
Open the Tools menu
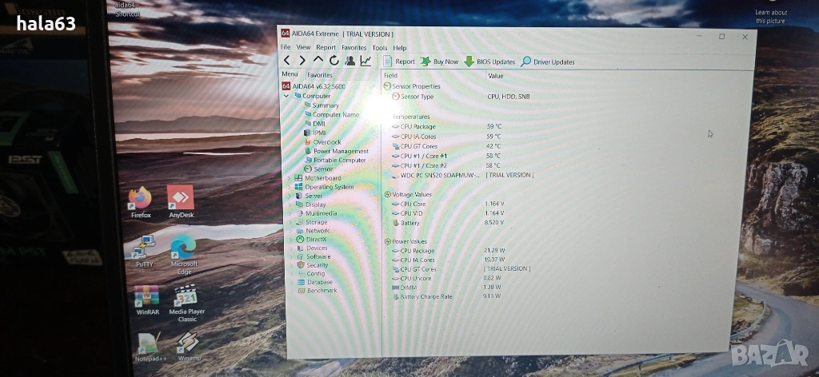pyautogui.click(x=379, y=48)
